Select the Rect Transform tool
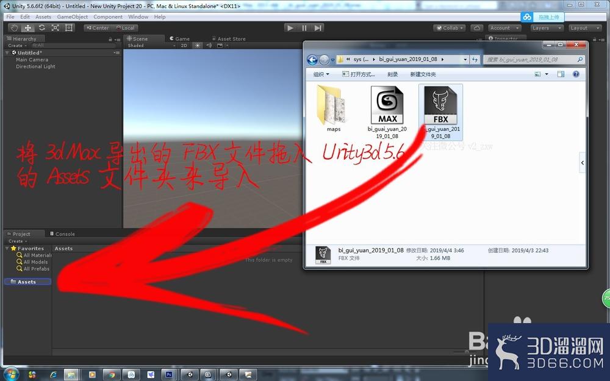 click(x=69, y=28)
